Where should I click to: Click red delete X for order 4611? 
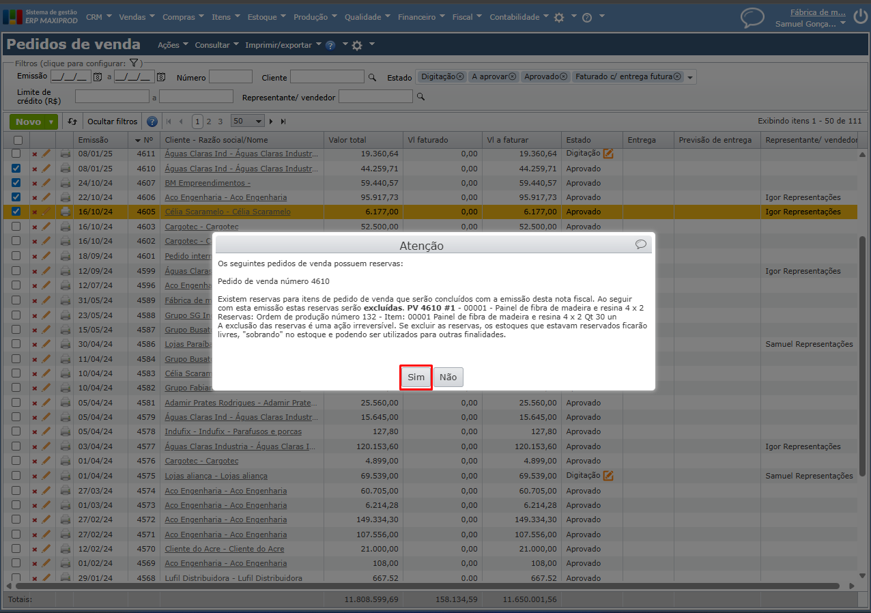click(35, 154)
